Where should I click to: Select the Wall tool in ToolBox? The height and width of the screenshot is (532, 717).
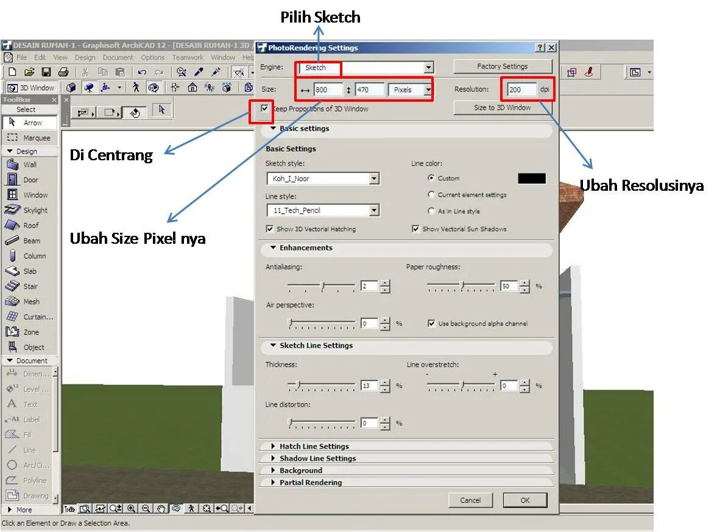coord(30,165)
